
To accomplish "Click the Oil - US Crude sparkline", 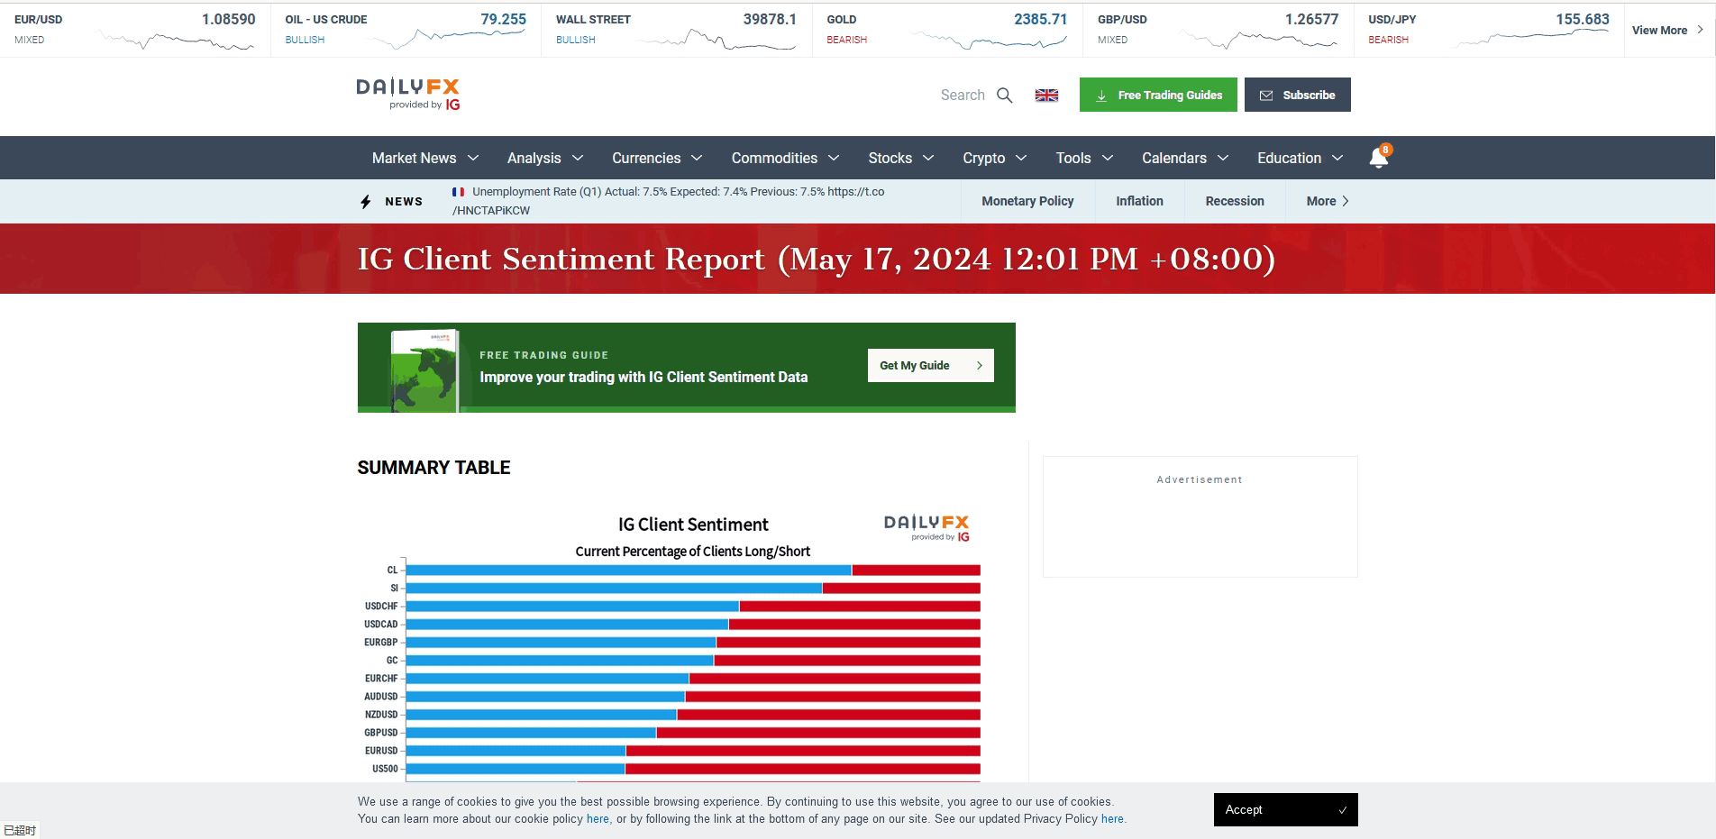I will coord(447,38).
